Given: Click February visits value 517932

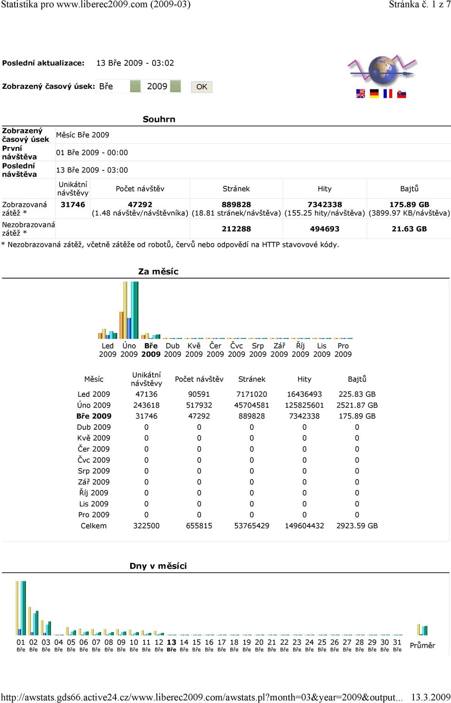Looking at the screenshot, I should [199, 405].
